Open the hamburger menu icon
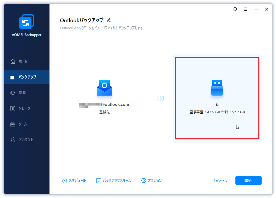 [x=246, y=9]
